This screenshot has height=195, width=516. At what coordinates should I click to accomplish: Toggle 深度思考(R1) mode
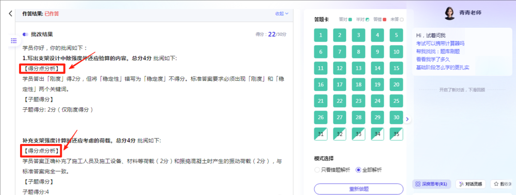tap(431, 184)
